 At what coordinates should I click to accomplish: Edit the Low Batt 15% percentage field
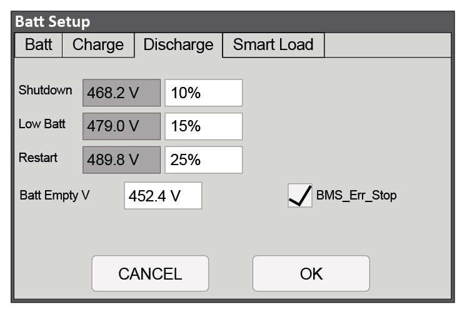tap(203, 126)
